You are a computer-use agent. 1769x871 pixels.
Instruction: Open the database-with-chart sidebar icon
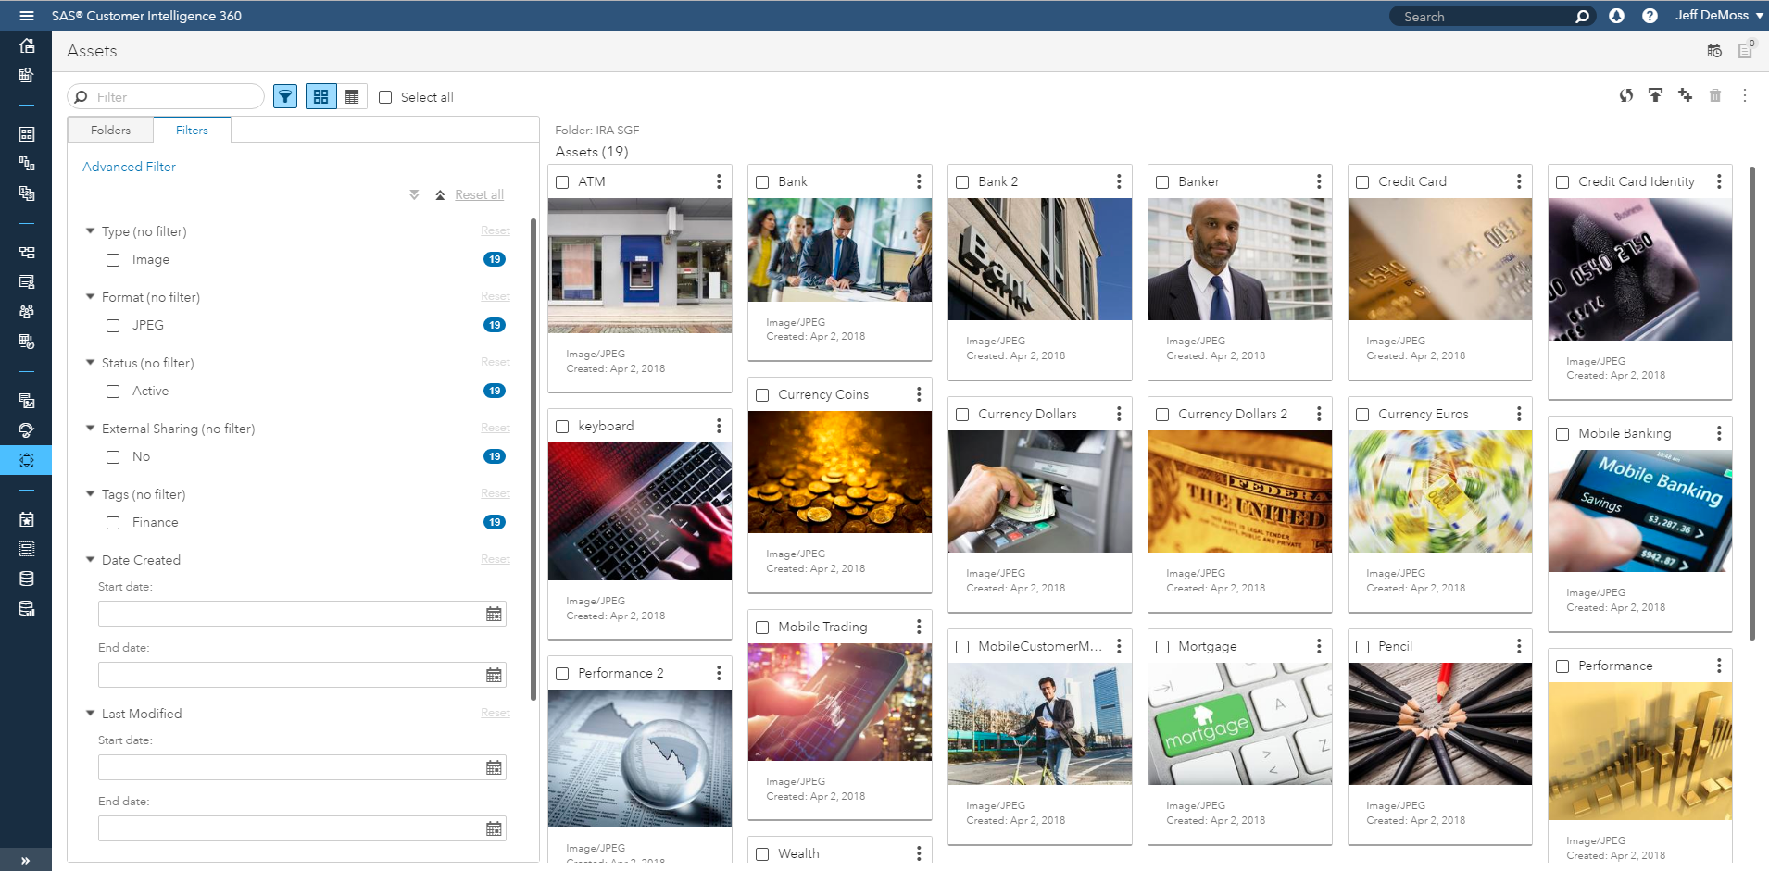27,608
